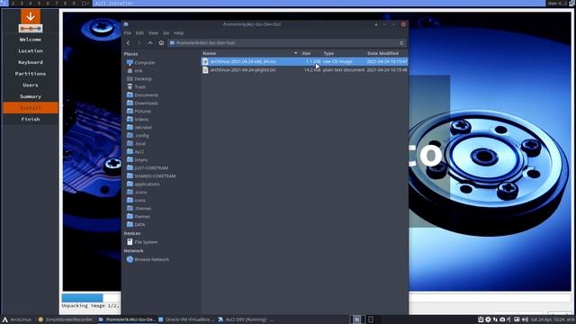Open the Videos folder icon
The image size is (576, 324).
point(130,119)
